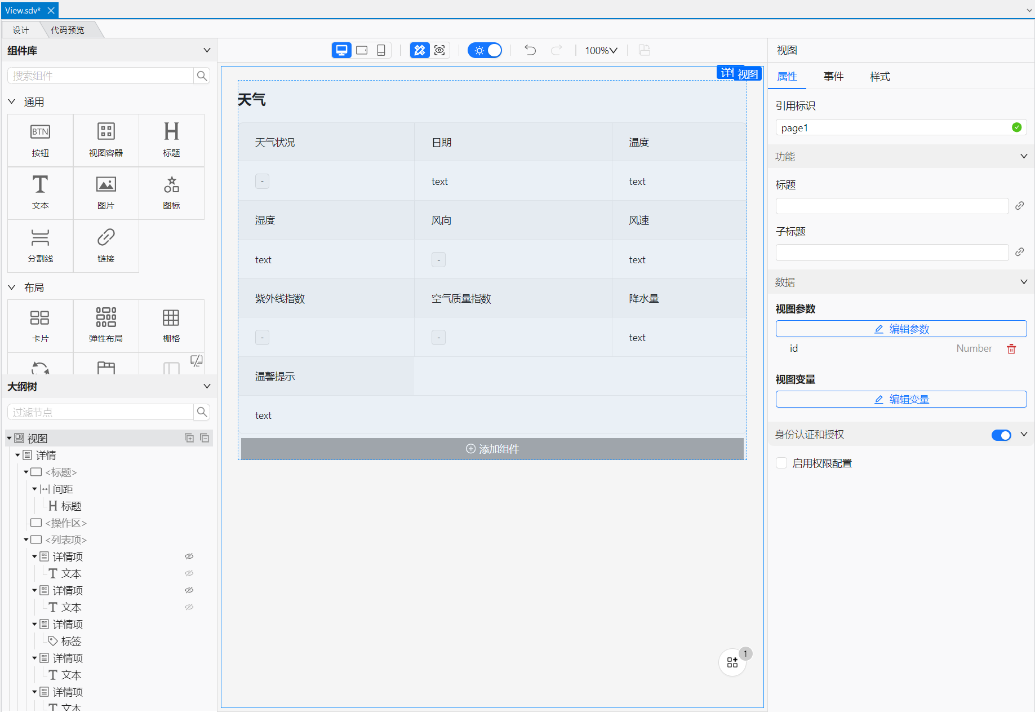Viewport: 1035px width, 712px height.
Task: Open the 100% zoom level dropdown
Action: click(601, 50)
